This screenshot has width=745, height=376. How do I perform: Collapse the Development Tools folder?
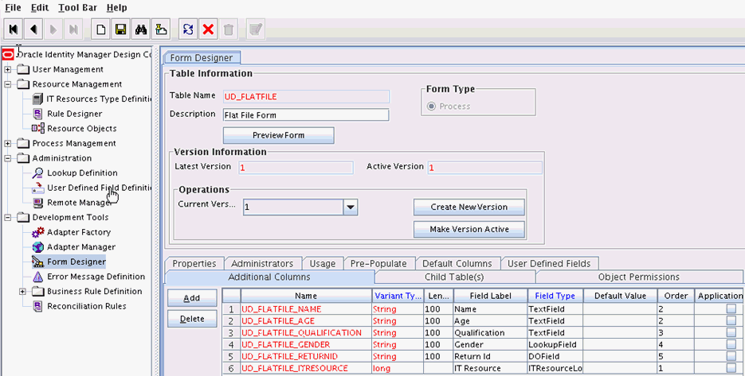(x=8, y=218)
